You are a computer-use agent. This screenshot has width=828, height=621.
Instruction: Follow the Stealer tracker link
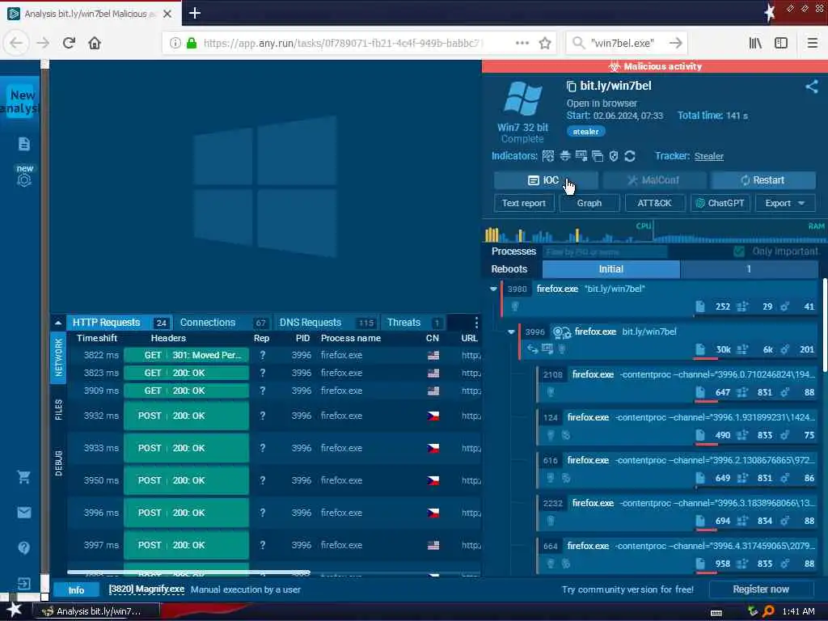(708, 156)
